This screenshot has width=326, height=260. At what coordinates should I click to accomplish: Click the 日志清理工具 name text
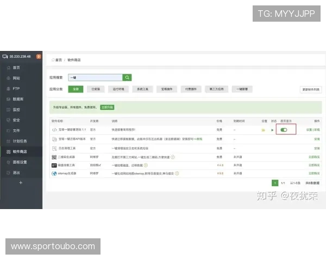click(67, 148)
